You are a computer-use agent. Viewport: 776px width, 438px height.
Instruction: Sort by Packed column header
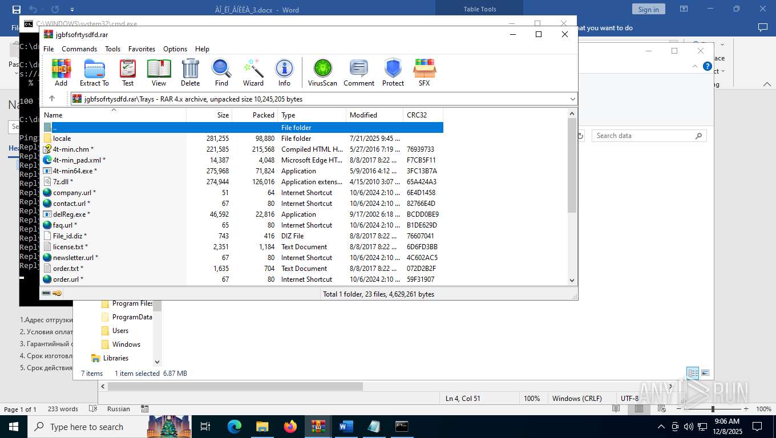(x=254, y=115)
